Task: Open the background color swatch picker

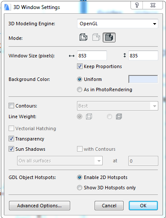Action: coord(143,79)
